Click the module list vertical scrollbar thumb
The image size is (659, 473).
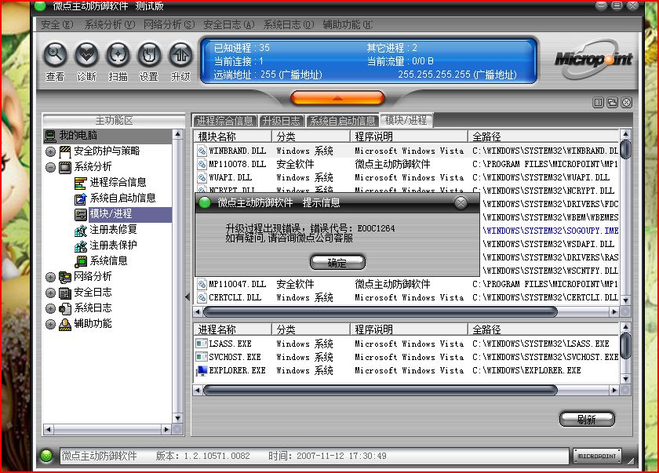[x=626, y=149]
